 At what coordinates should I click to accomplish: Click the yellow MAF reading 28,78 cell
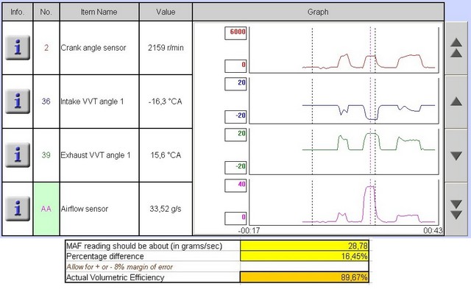click(304, 246)
